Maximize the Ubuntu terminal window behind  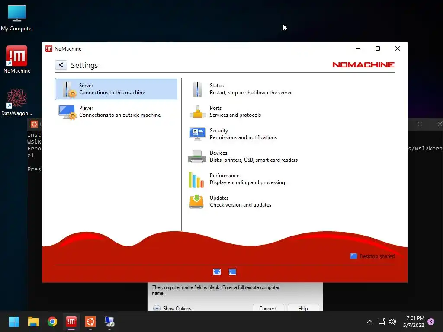click(x=420, y=124)
